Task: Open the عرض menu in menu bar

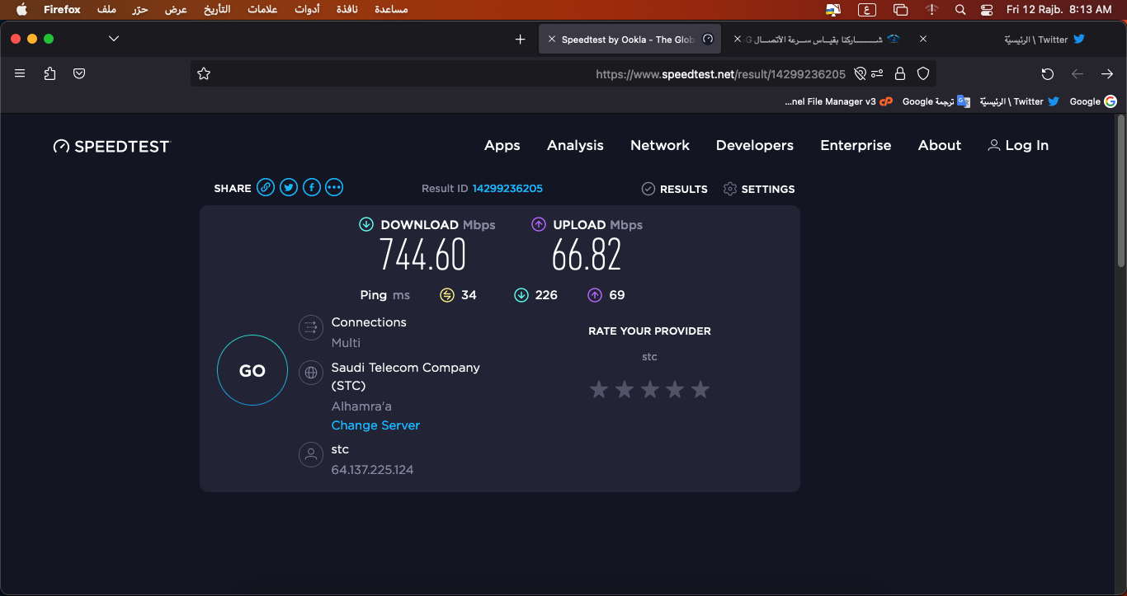Action: tap(176, 10)
